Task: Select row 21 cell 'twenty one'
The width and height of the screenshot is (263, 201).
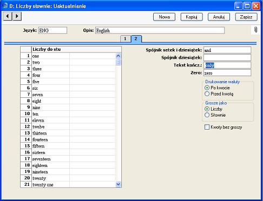Action: tap(50, 185)
